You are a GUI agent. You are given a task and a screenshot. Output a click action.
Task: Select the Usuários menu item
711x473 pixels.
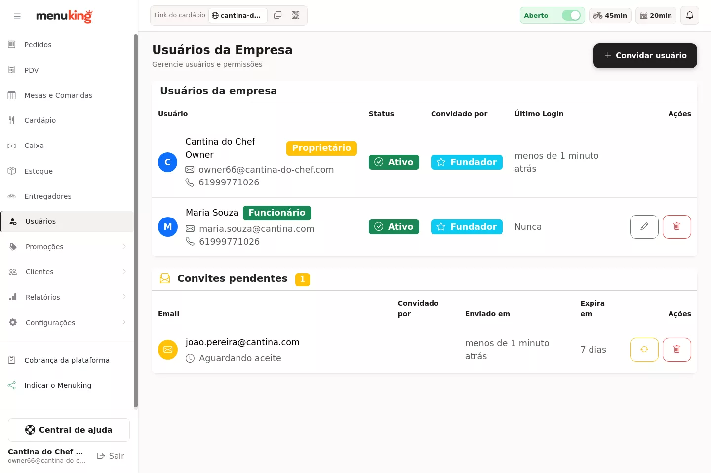click(67, 221)
